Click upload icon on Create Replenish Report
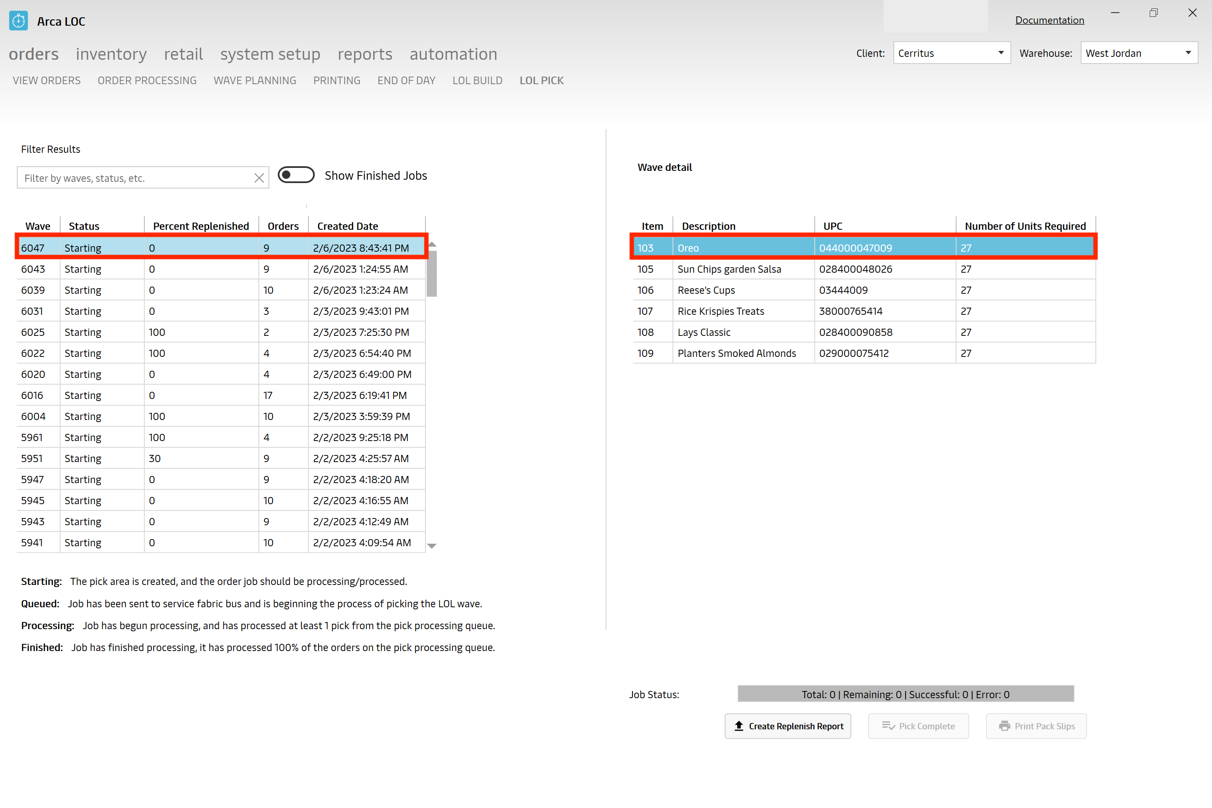The image size is (1212, 808). [x=739, y=726]
